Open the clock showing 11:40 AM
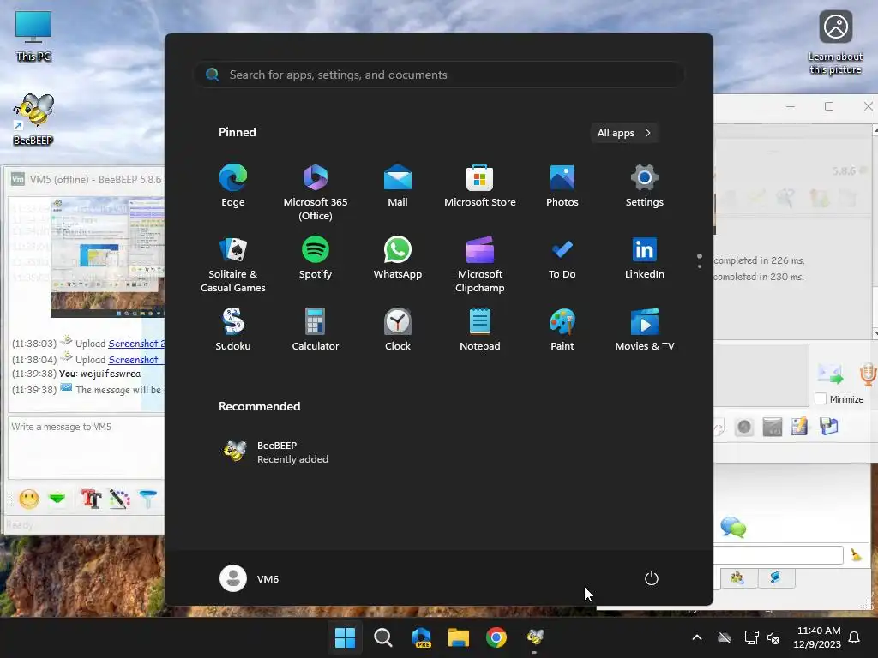The image size is (878, 658). coord(817,637)
